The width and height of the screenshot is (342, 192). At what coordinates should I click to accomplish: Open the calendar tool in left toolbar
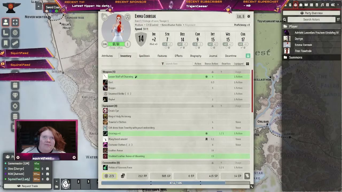click(x=15, y=85)
